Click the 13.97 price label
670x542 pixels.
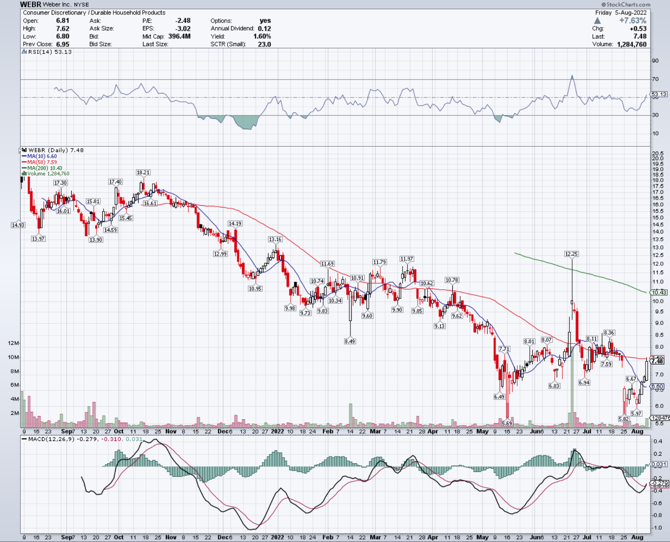(38, 238)
